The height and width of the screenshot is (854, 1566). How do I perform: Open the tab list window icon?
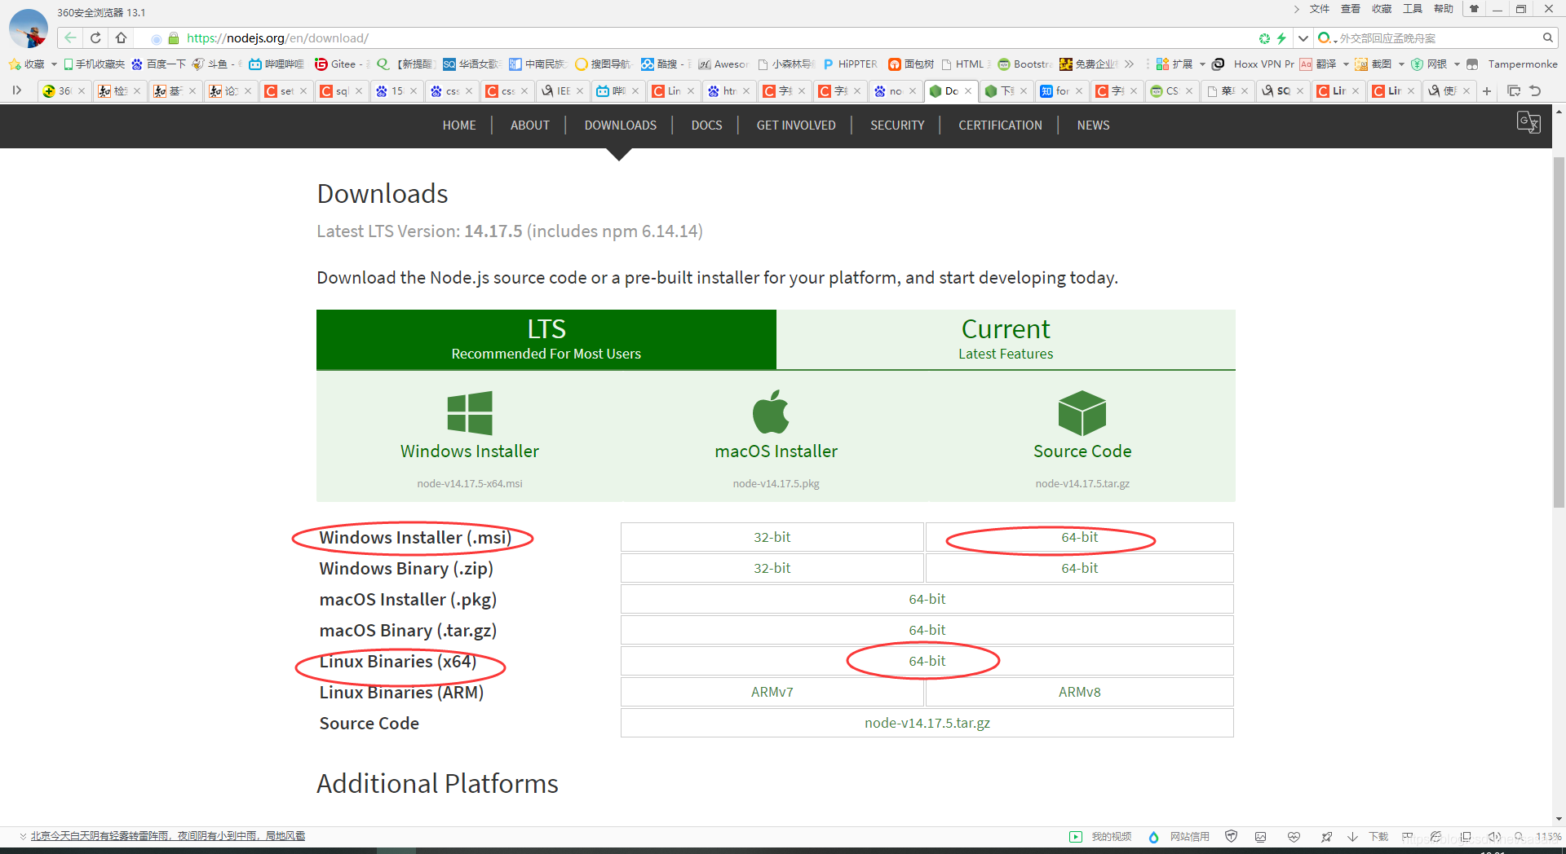pyautogui.click(x=1514, y=91)
